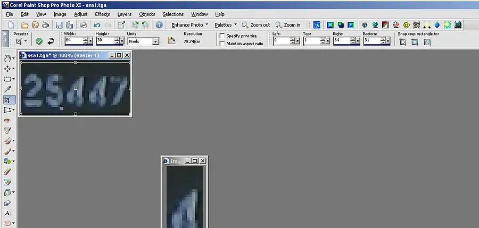The width and height of the screenshot is (479, 228).
Task: Expand the Enhance Photo dropdown
Action: tap(189, 25)
